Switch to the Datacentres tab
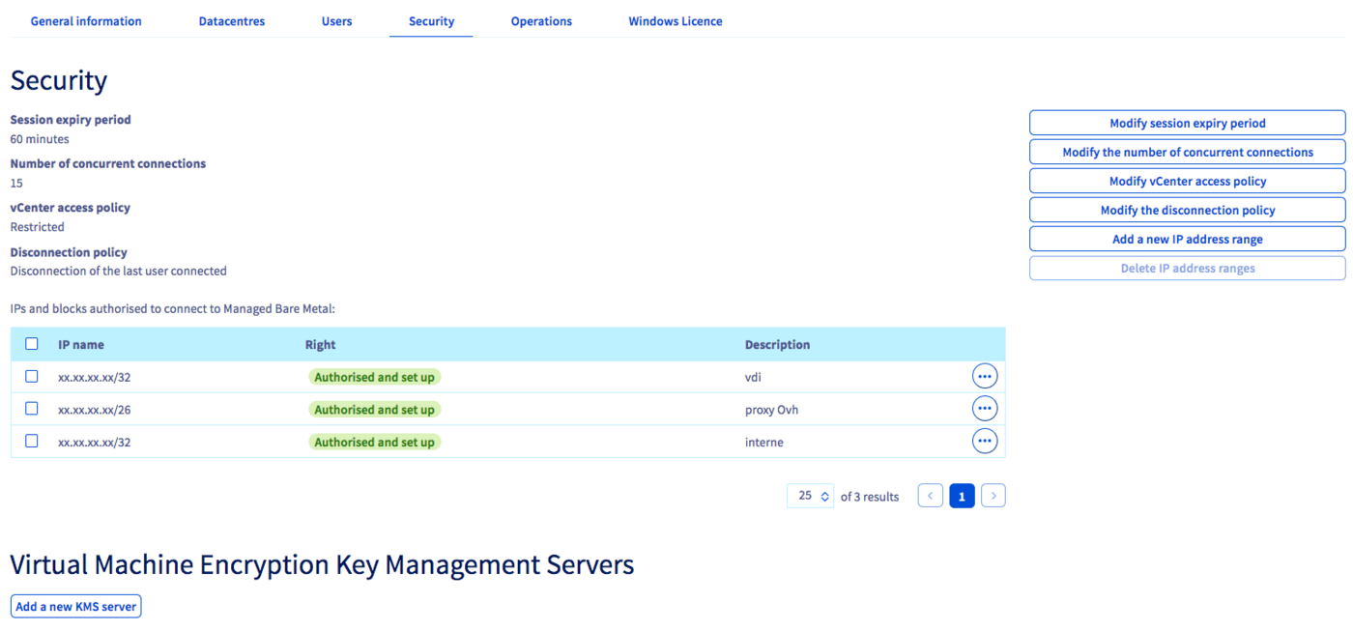Image resolution: width=1353 pixels, height=632 pixels. (x=231, y=20)
